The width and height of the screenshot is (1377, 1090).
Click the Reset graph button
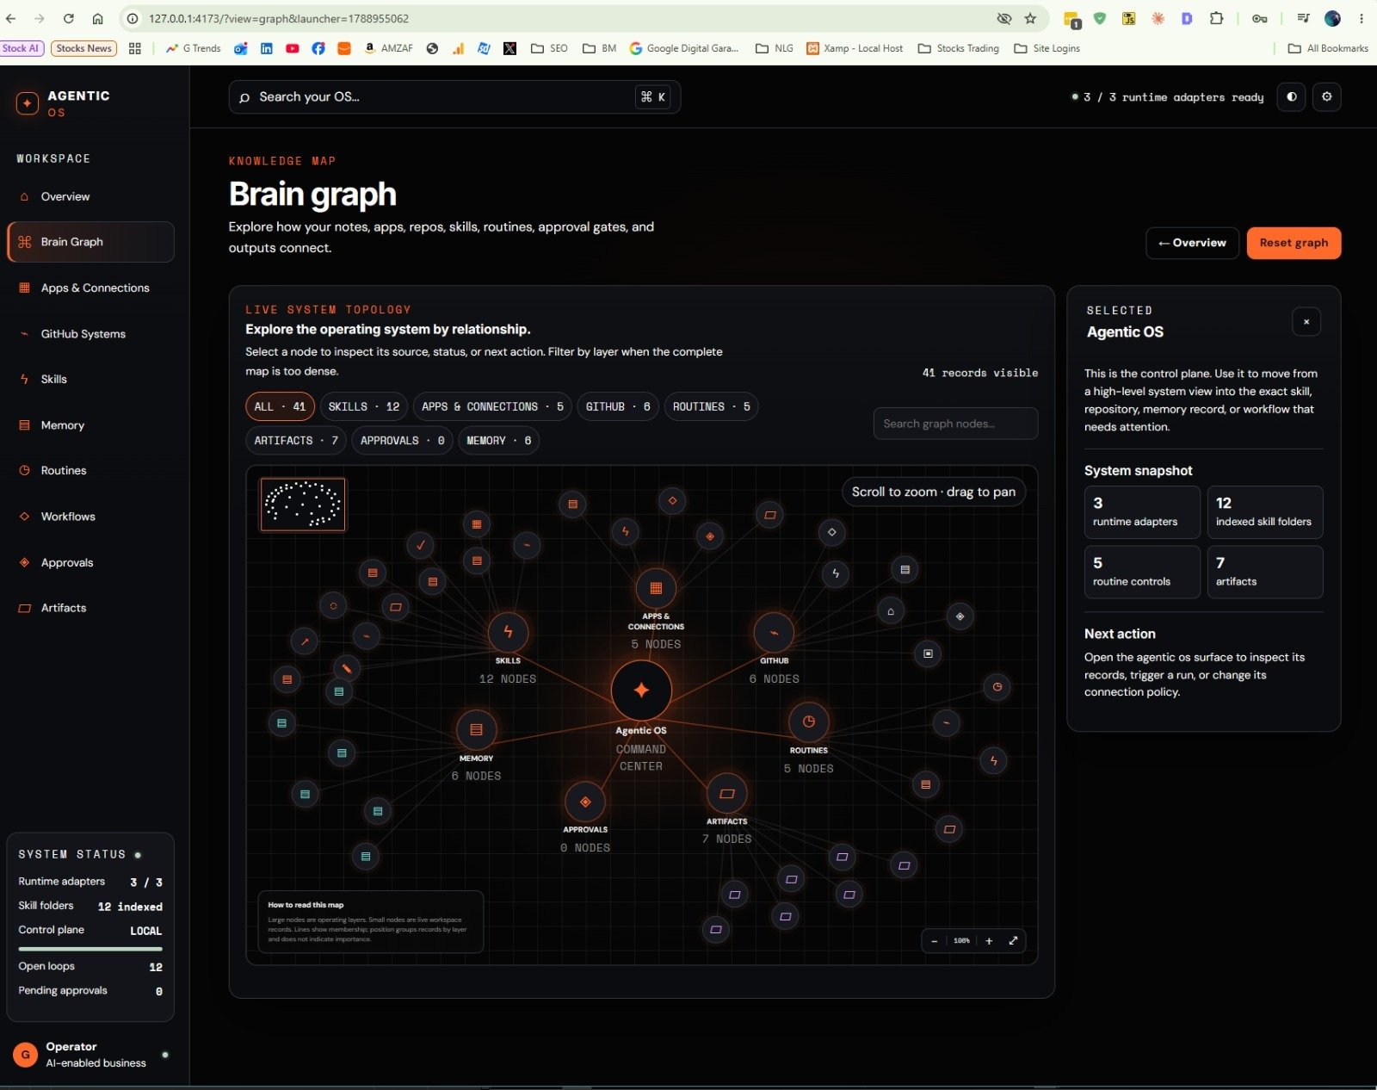point(1294,243)
